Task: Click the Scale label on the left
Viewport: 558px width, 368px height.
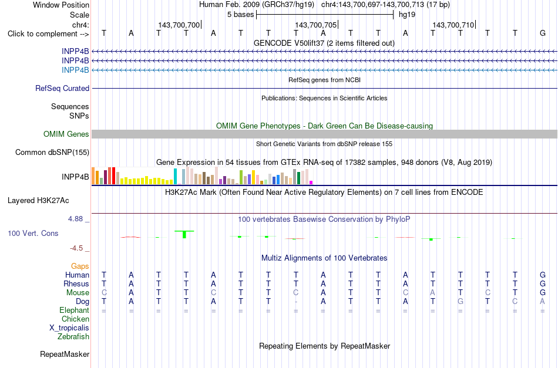Action: point(80,15)
